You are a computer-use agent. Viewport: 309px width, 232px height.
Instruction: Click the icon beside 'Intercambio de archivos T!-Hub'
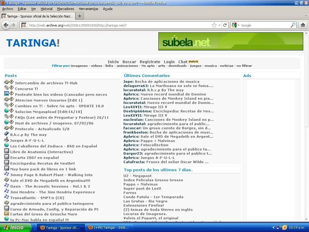(x=7, y=82)
